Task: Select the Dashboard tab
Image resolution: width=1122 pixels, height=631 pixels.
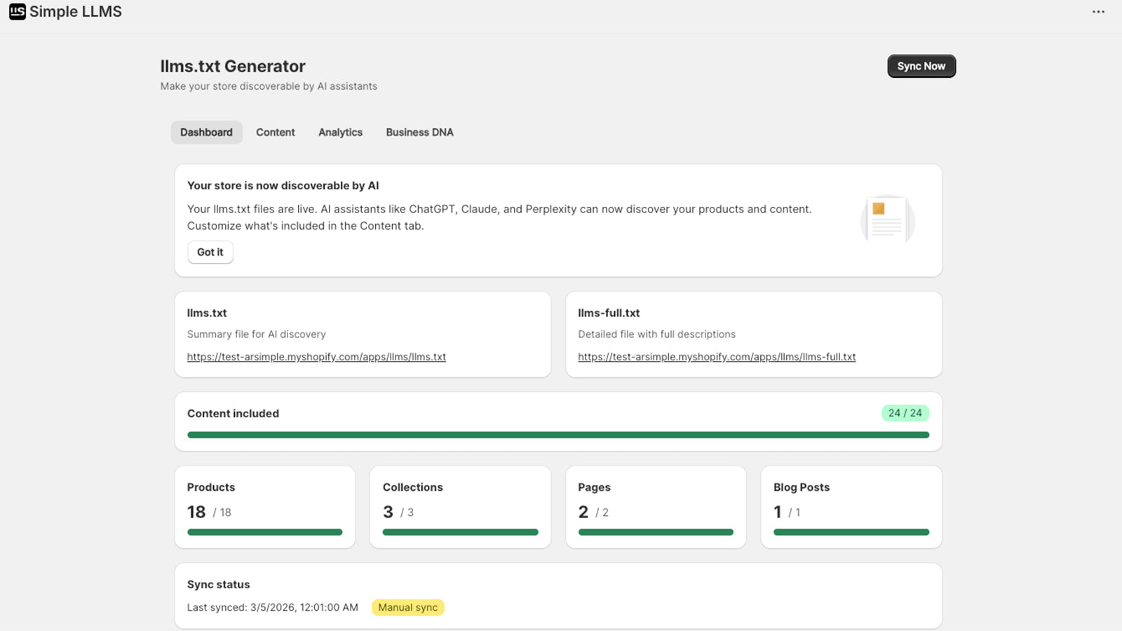Action: click(206, 133)
